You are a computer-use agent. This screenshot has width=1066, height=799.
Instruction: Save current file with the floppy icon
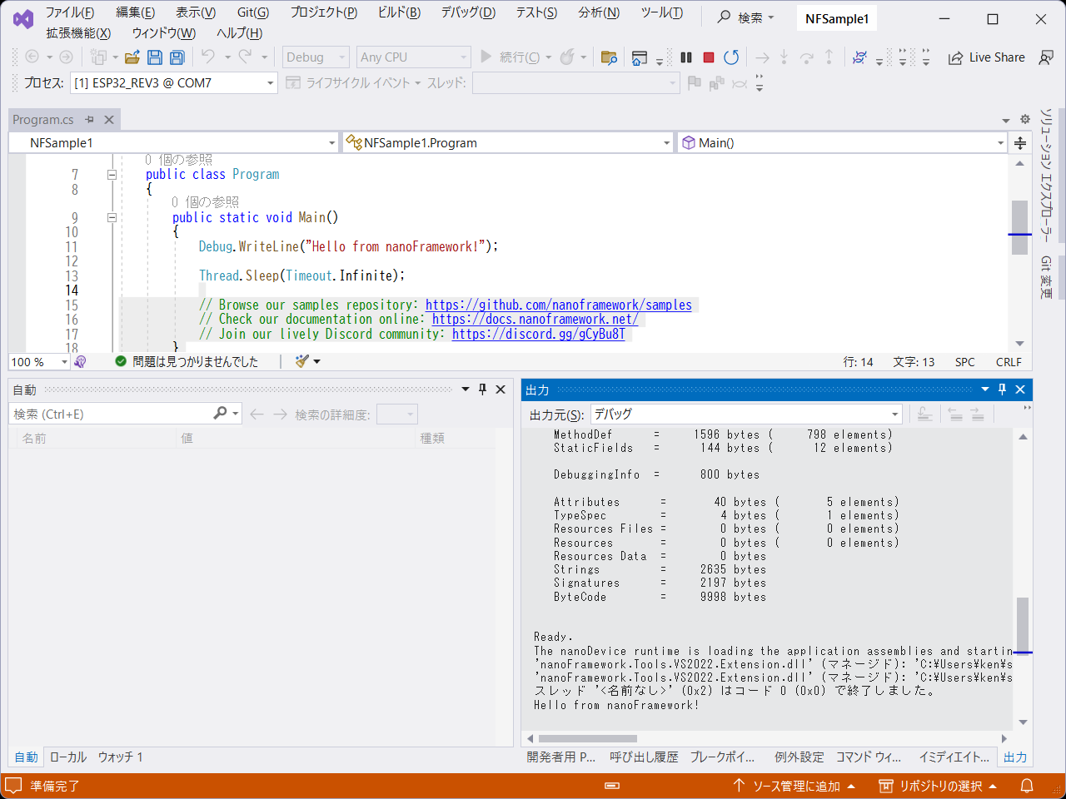155,57
